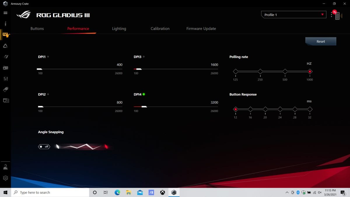Open the hamburger menu in the sidebar
This screenshot has height=197, width=350.
tap(5, 13)
